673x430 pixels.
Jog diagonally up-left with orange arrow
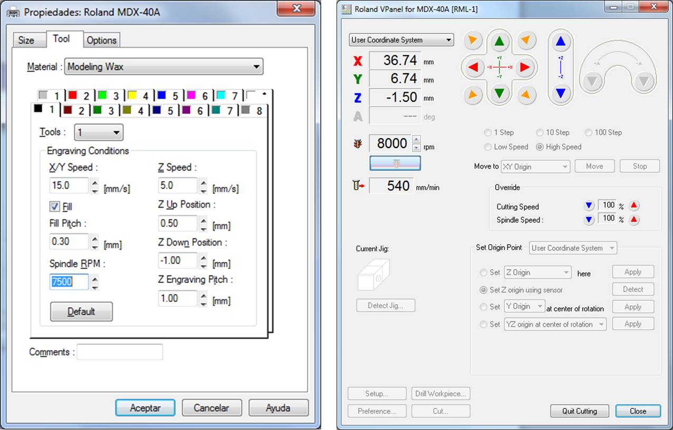474,40
